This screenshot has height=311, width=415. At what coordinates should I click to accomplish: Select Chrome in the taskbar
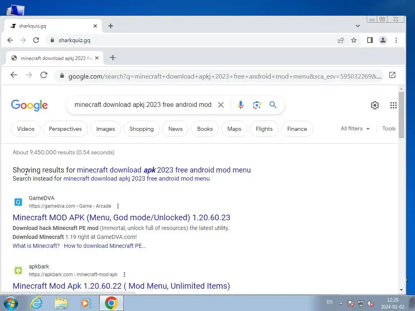[111, 303]
